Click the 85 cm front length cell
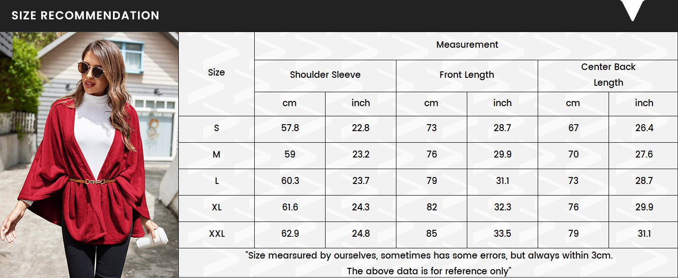 432,234
